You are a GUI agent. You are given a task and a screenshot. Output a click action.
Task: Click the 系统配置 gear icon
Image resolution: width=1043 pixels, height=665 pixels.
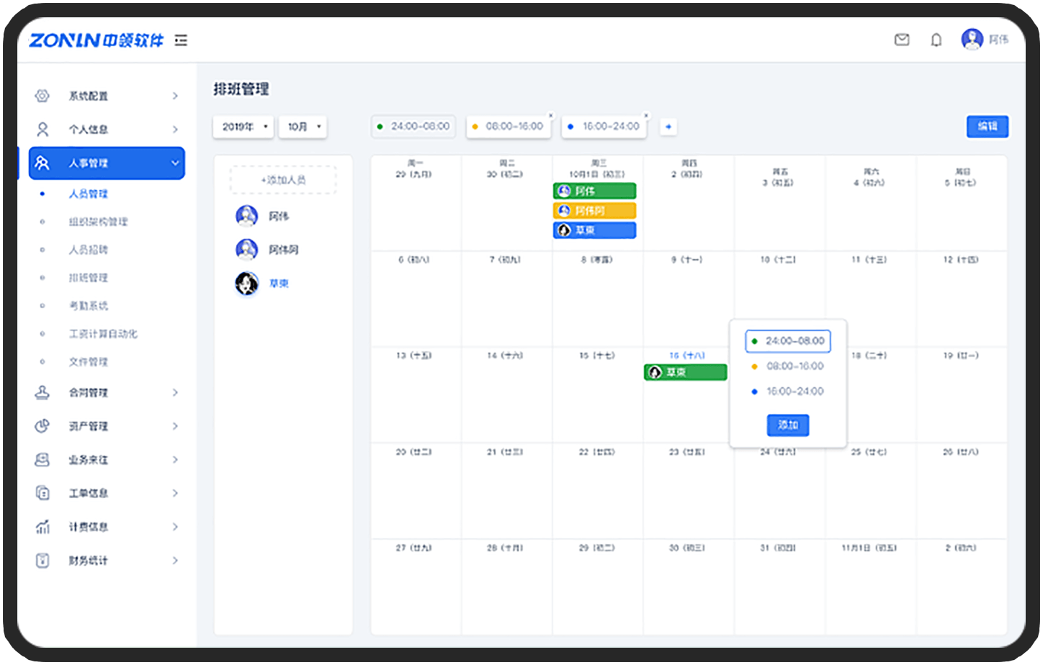(x=42, y=96)
